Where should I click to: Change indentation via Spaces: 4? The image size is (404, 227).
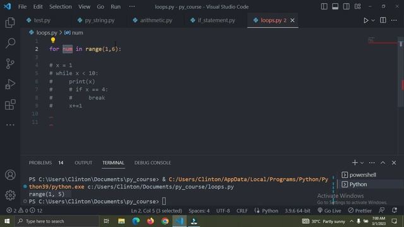pyautogui.click(x=199, y=211)
